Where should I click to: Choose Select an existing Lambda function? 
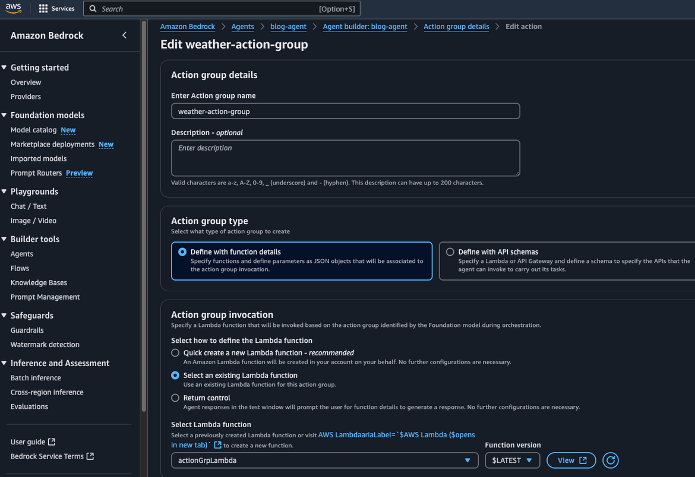175,375
